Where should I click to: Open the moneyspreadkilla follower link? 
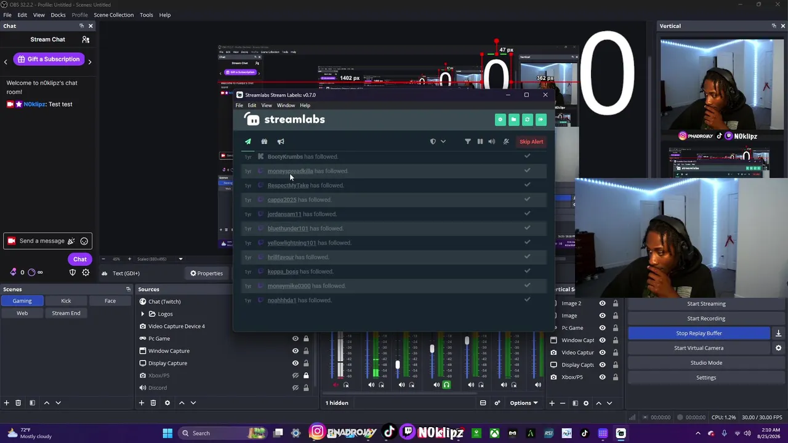pyautogui.click(x=290, y=171)
